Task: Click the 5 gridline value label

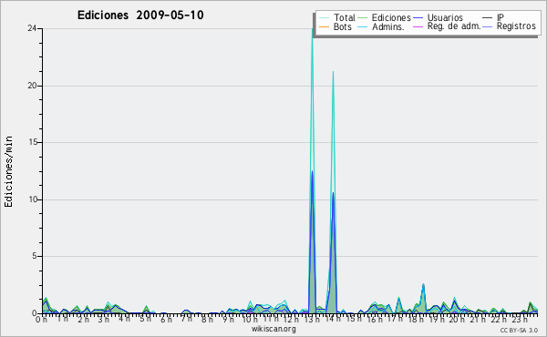Action: (x=35, y=256)
